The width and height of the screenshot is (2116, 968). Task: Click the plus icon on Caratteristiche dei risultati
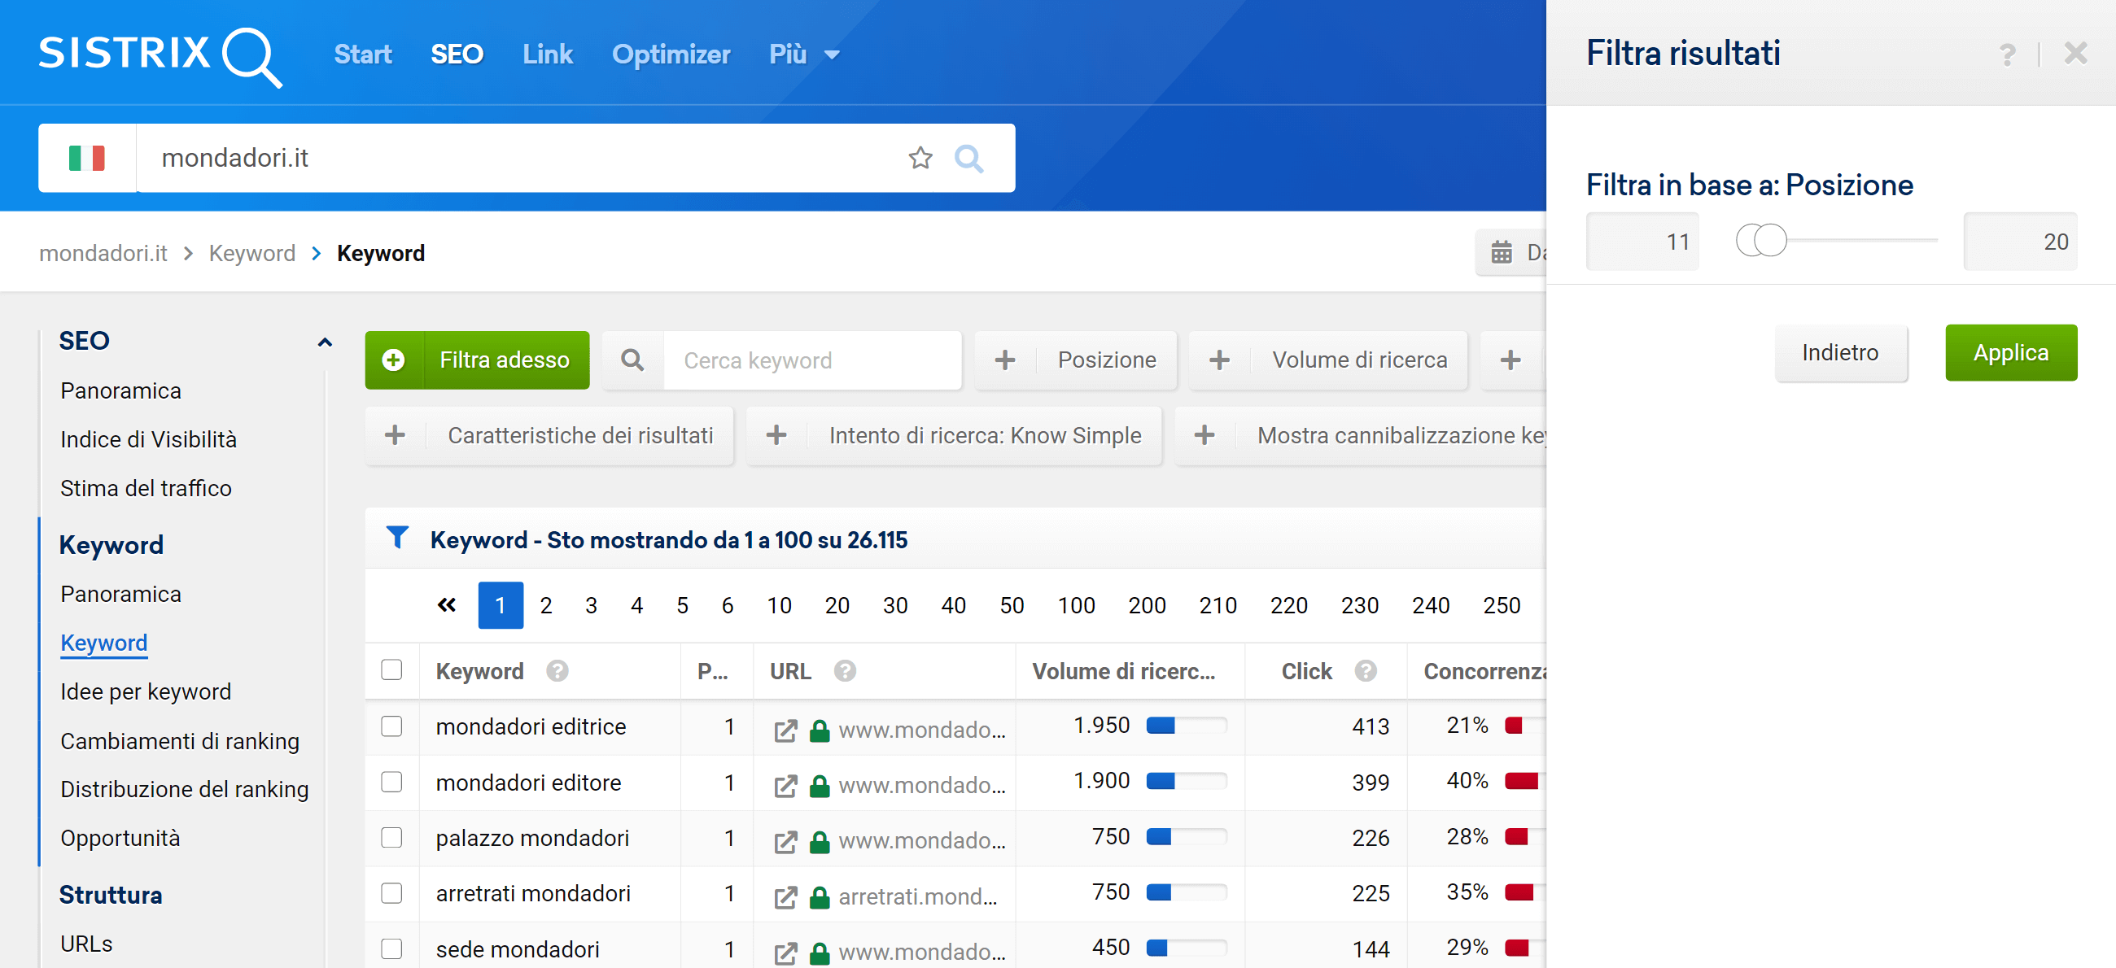coord(395,435)
